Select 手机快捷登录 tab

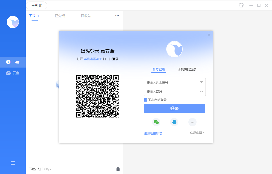click(187, 69)
